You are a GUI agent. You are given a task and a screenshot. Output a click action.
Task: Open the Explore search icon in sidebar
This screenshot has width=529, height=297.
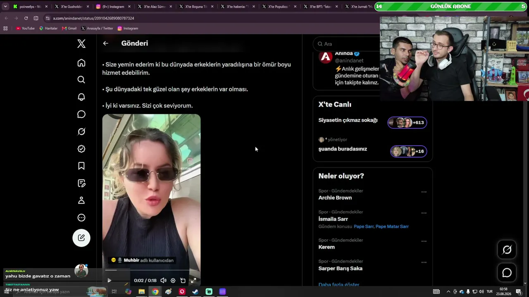point(81,80)
